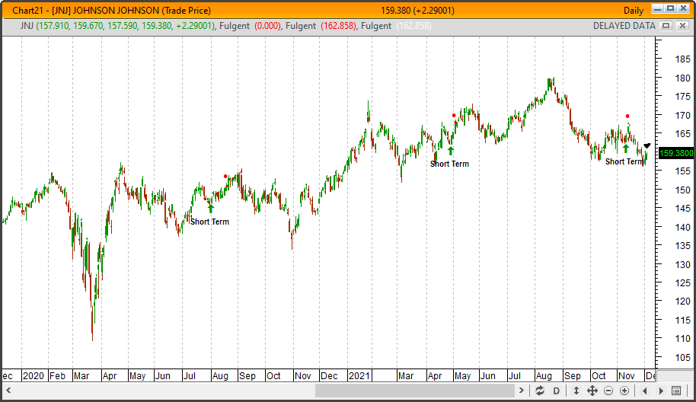
Task: Click the Short Term signal near Aug 2020
Action: (x=209, y=222)
